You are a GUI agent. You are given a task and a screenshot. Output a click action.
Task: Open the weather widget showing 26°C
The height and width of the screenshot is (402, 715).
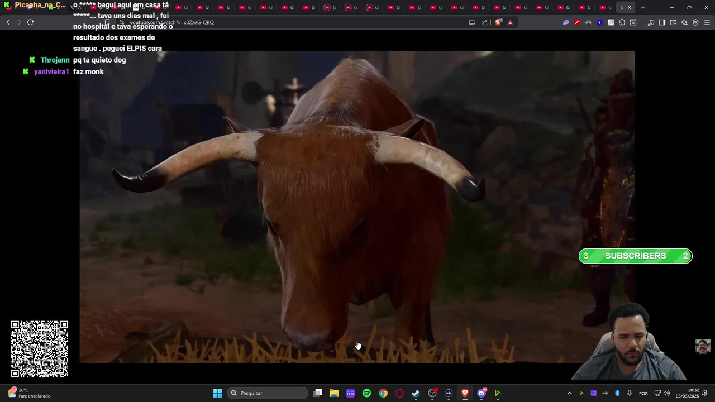(x=29, y=393)
